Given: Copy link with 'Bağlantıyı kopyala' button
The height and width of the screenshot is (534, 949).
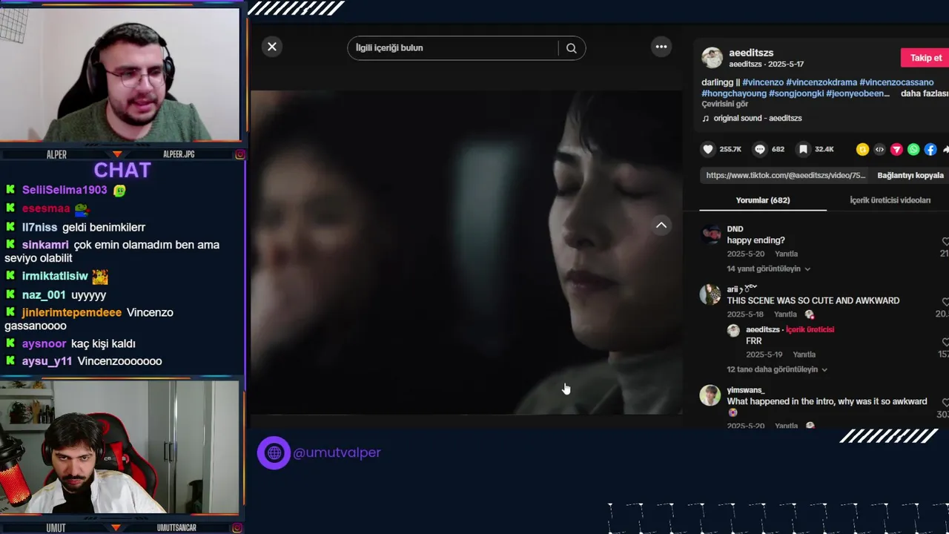Looking at the screenshot, I should pos(910,176).
